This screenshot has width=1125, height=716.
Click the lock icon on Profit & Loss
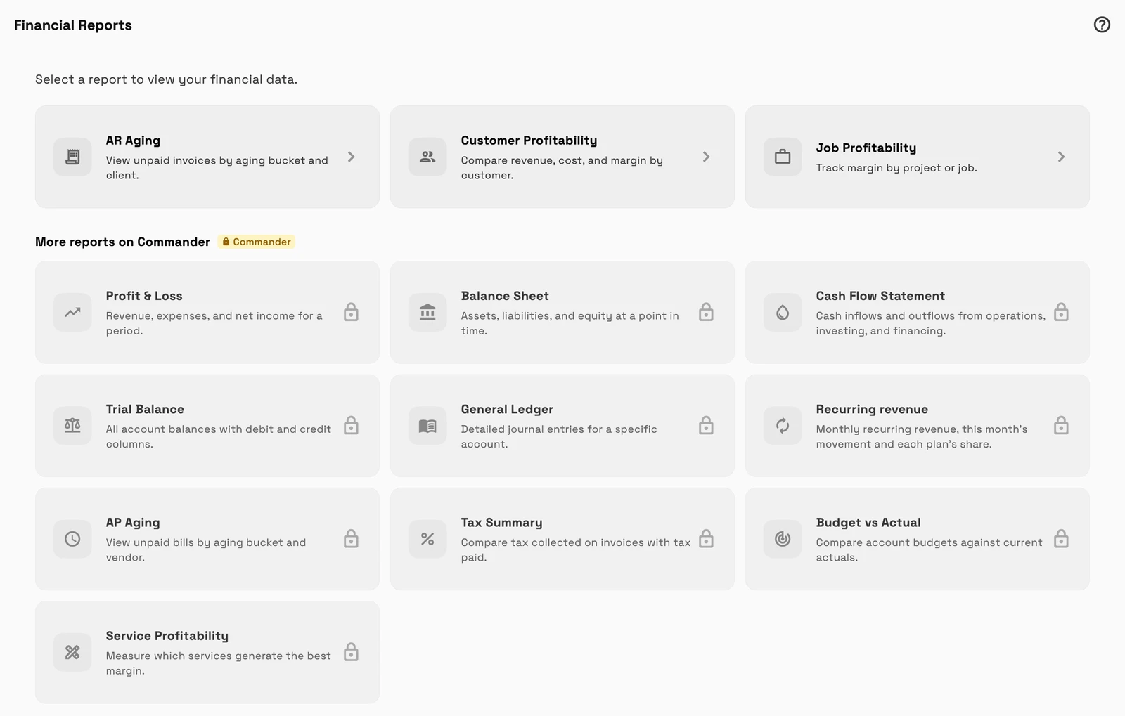(351, 312)
